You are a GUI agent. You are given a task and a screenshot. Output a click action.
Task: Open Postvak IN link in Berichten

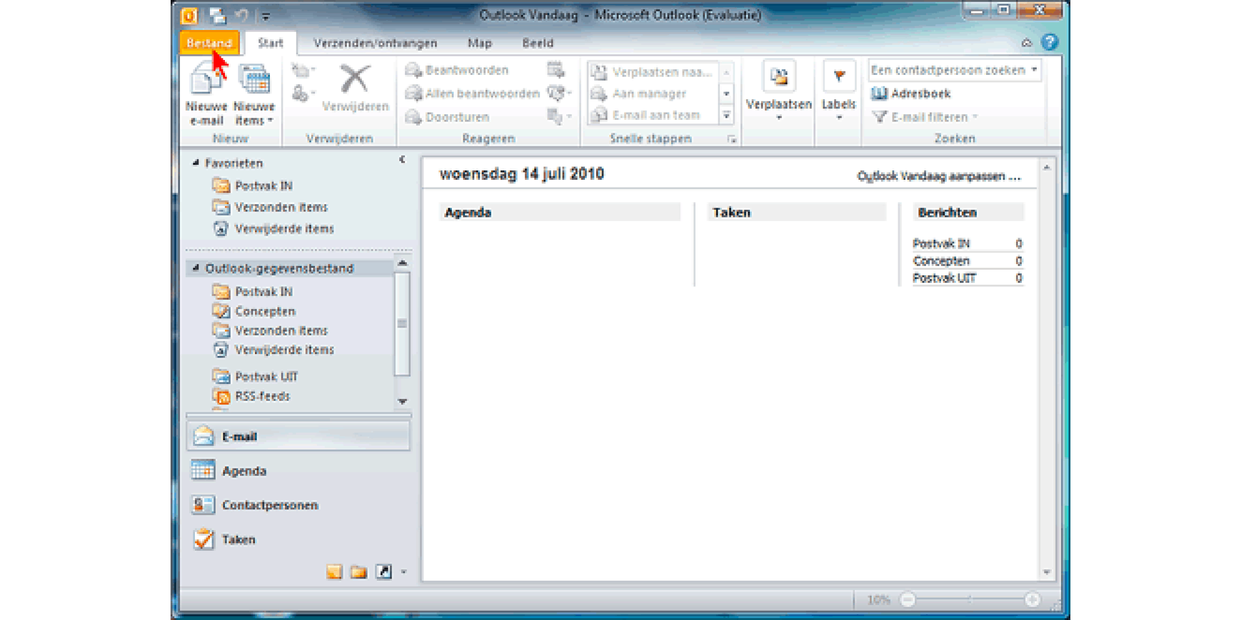(941, 243)
